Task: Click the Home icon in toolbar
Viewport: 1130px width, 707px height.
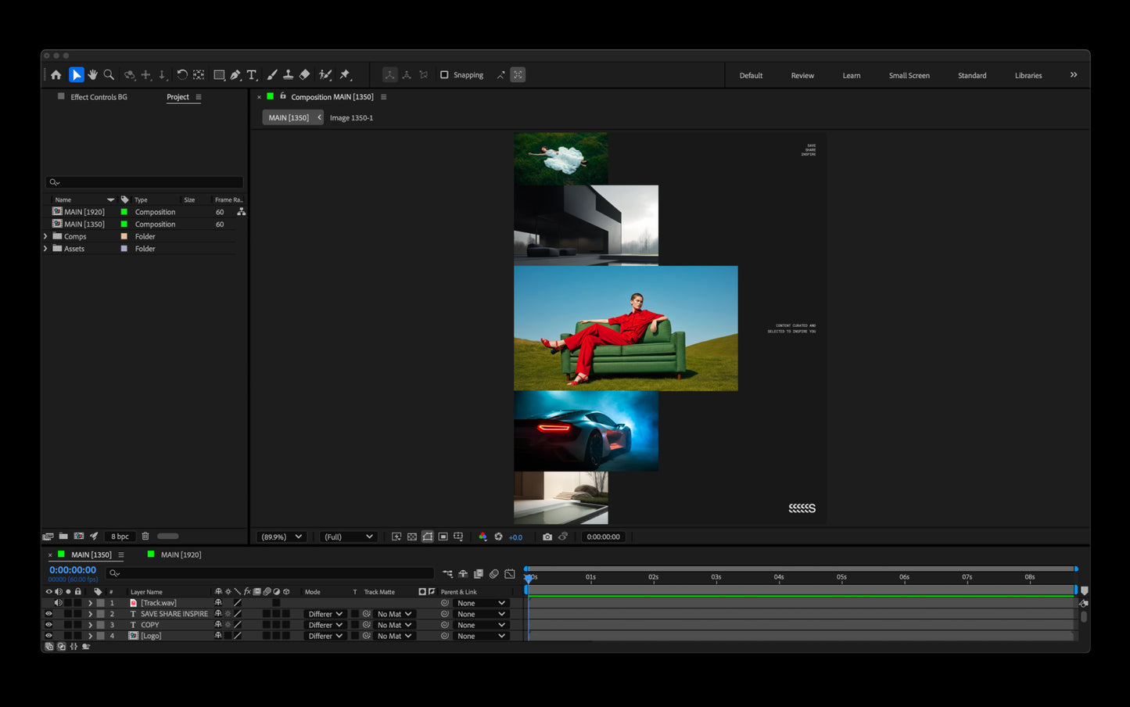Action: click(56, 75)
